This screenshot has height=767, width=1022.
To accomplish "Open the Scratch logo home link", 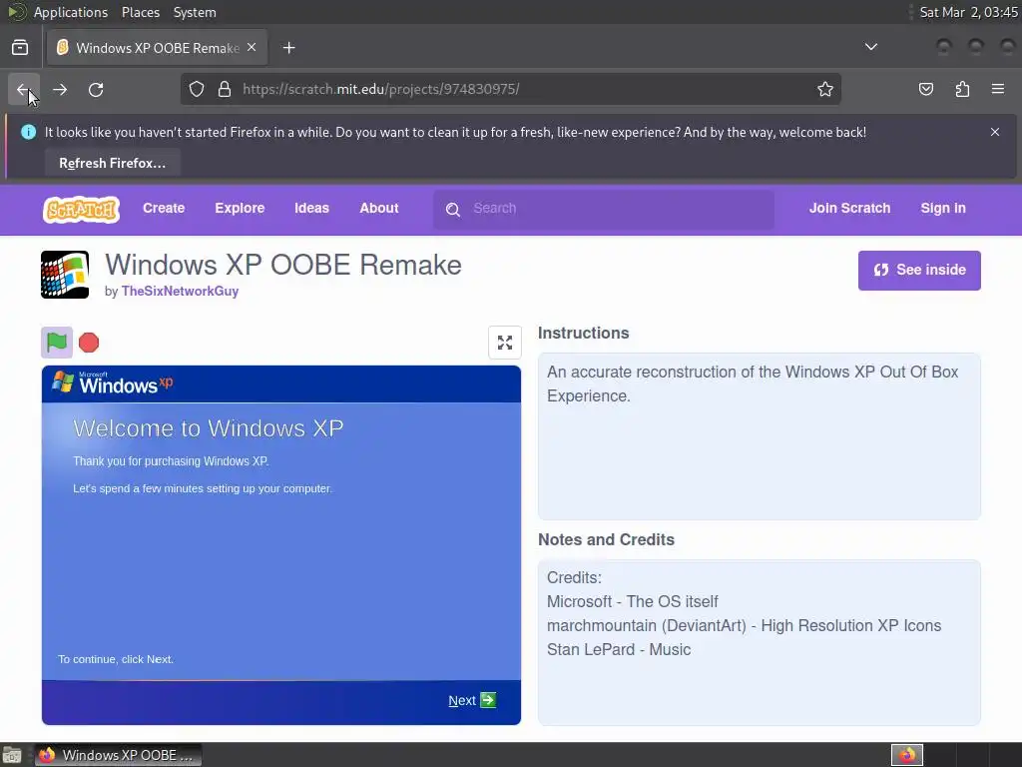I will pyautogui.click(x=82, y=210).
